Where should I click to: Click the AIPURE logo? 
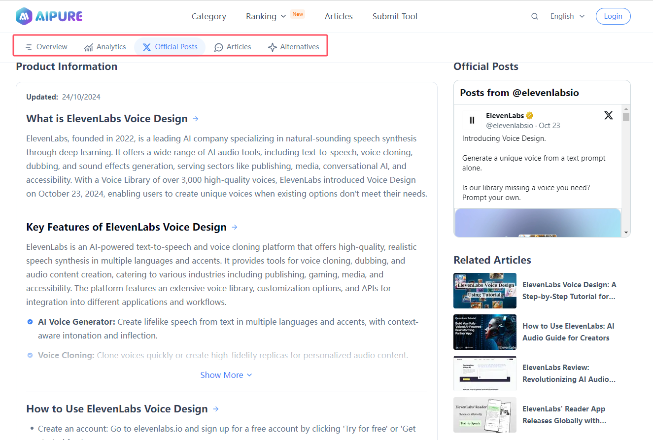49,16
